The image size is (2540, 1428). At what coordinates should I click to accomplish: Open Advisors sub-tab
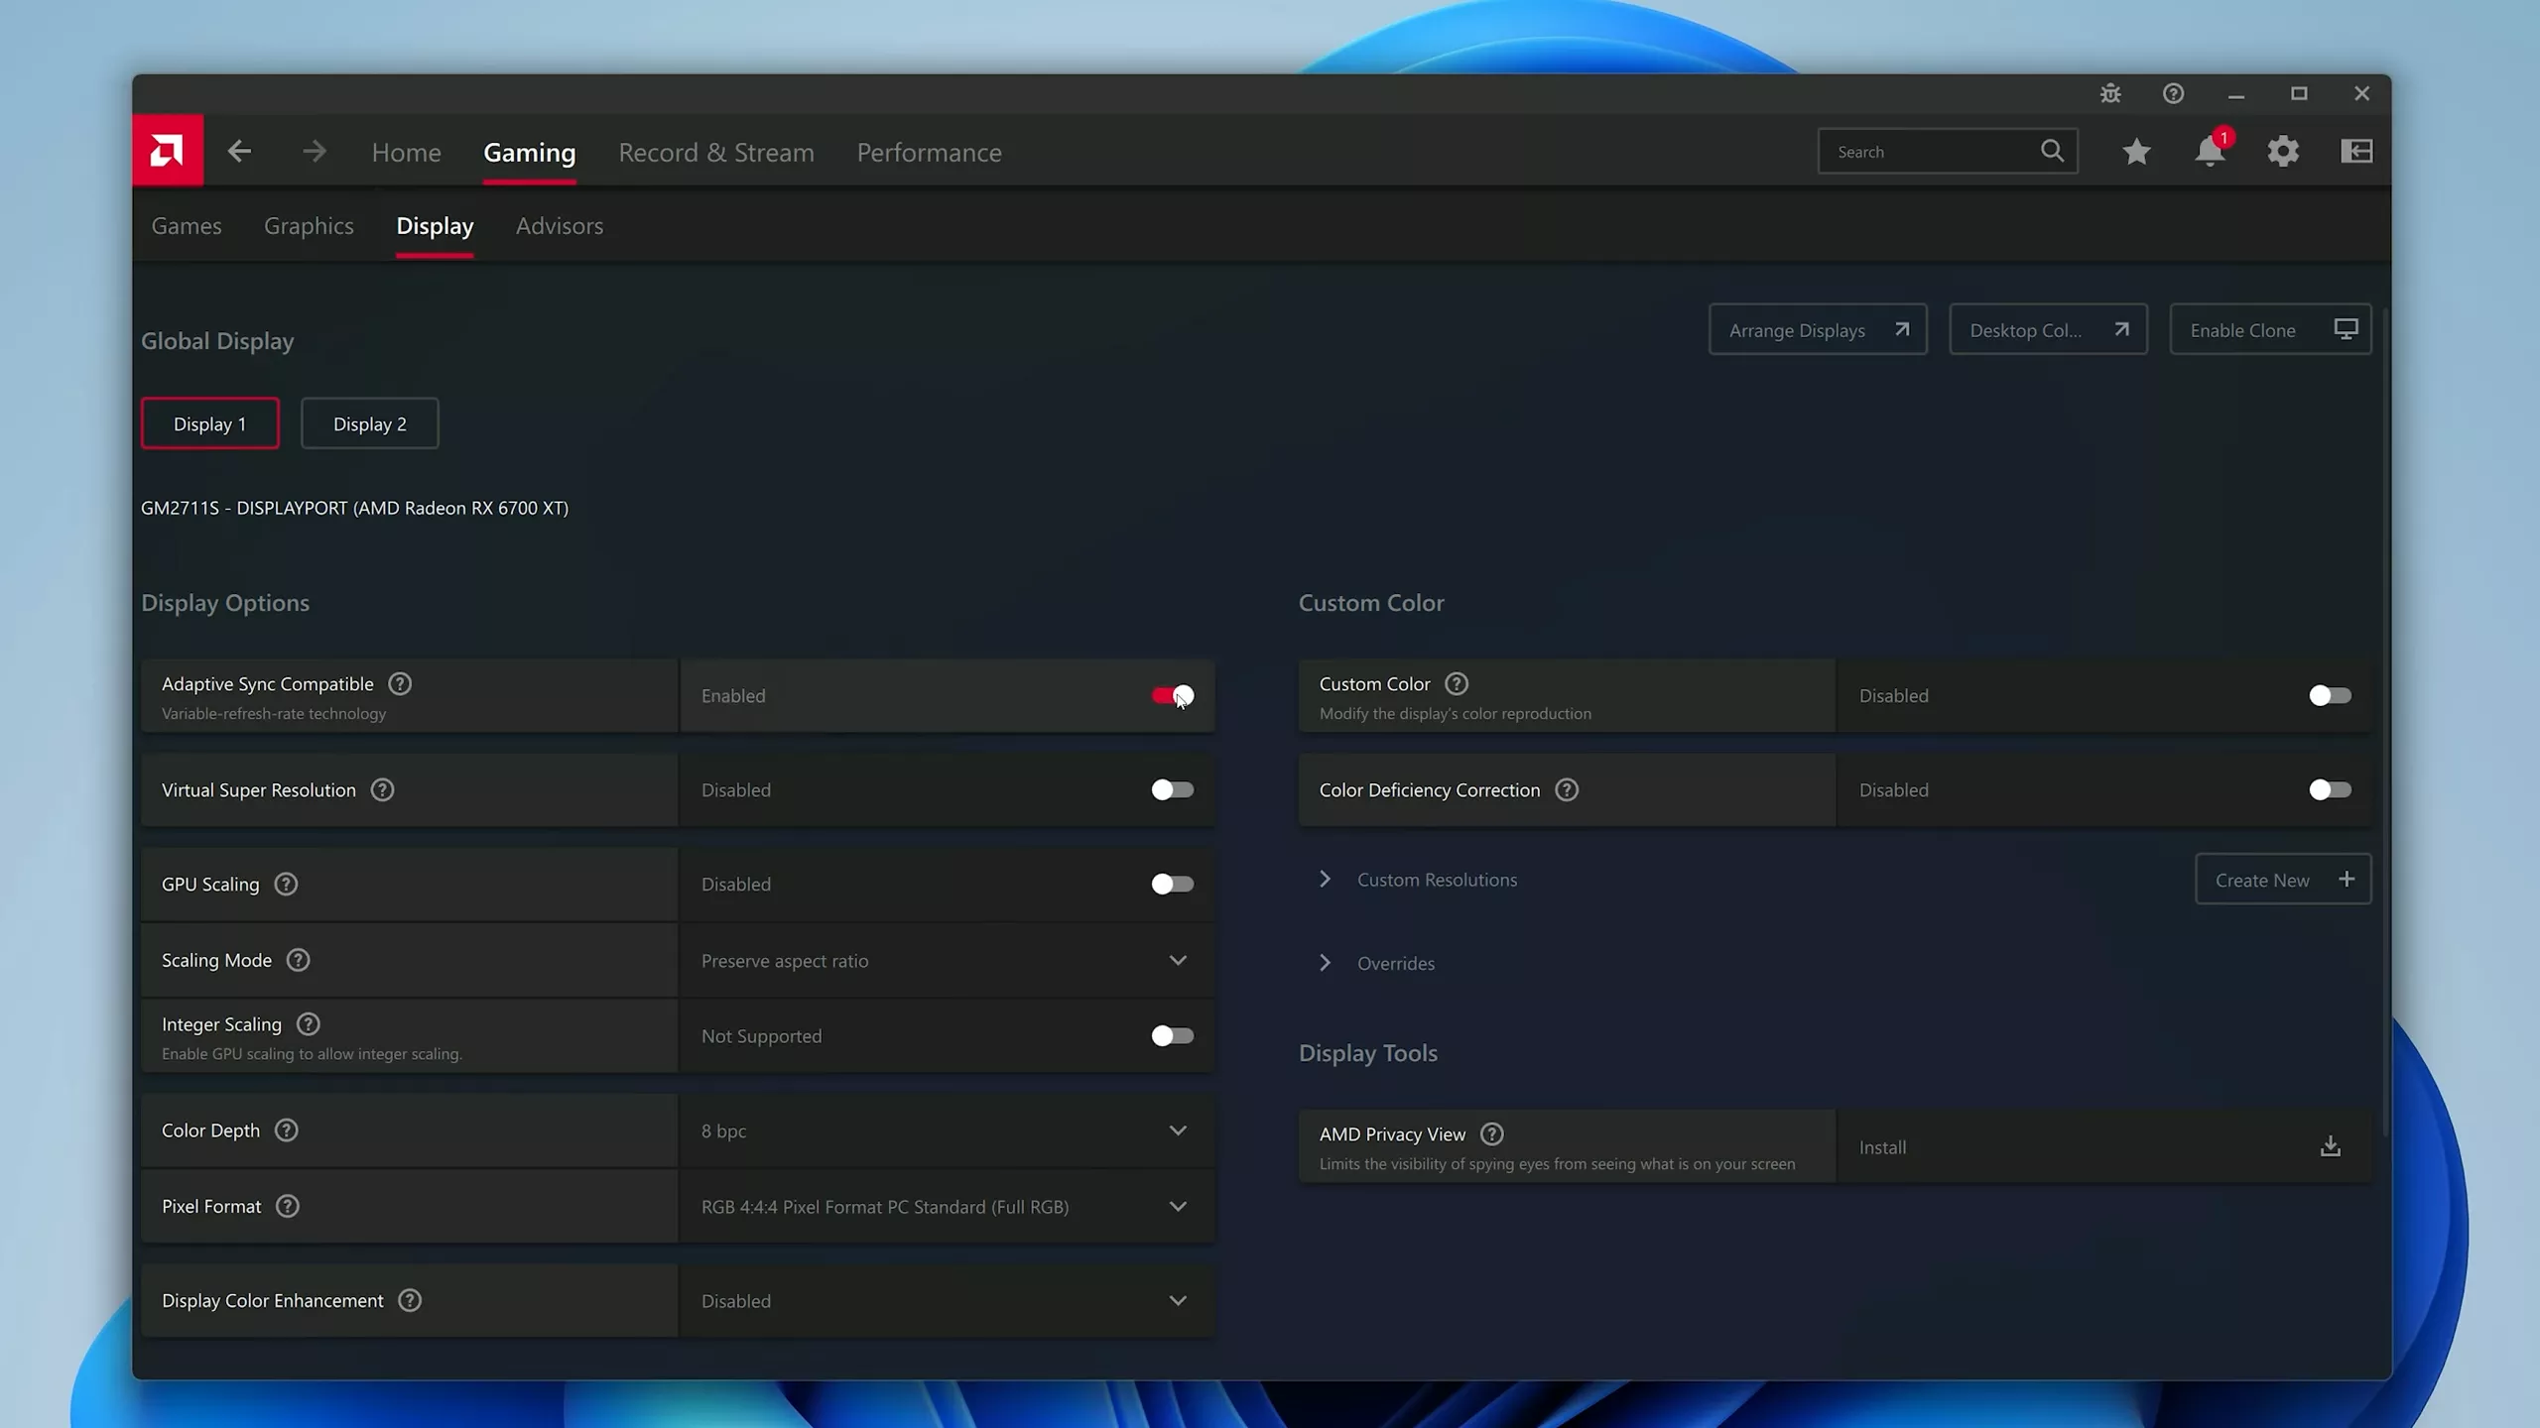point(560,225)
